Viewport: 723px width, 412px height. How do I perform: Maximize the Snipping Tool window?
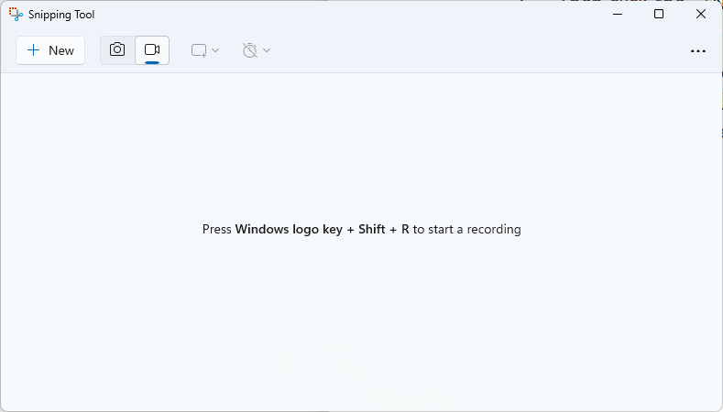(659, 14)
